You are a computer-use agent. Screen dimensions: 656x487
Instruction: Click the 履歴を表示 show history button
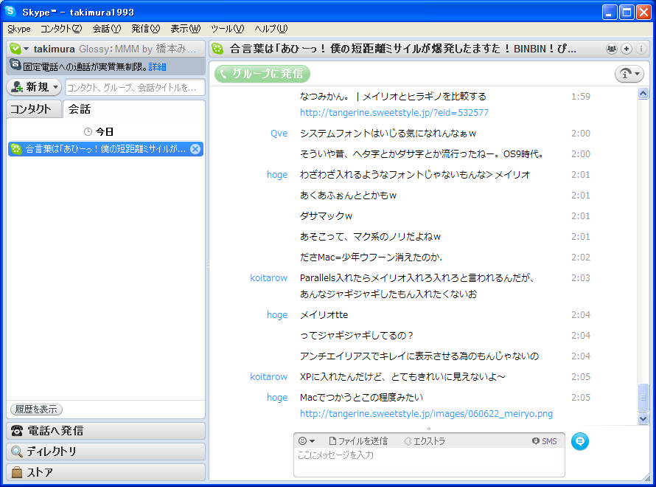click(x=36, y=409)
